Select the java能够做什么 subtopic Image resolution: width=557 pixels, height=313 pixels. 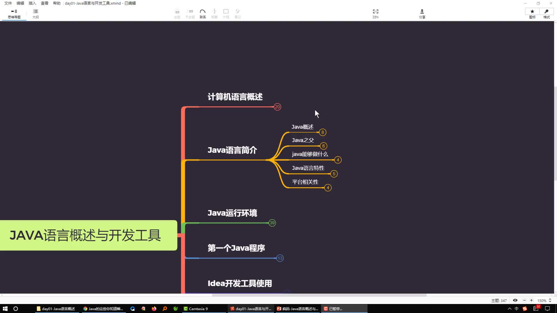pyautogui.click(x=310, y=154)
